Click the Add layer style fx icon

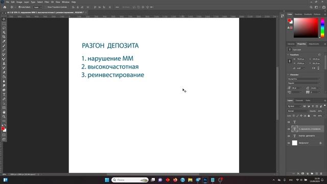click(x=298, y=174)
